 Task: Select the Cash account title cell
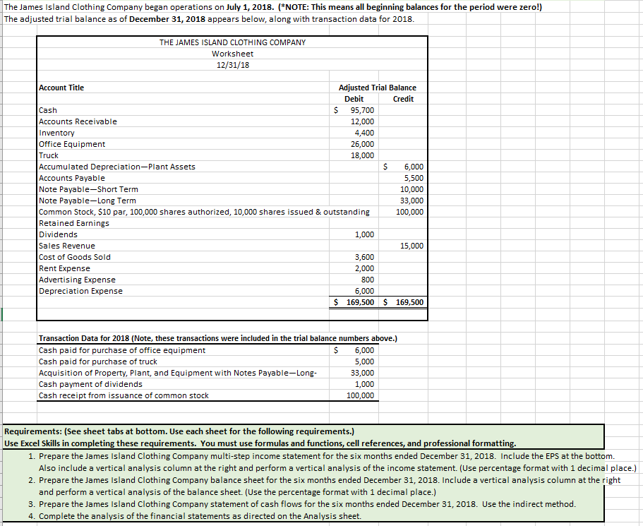pos(48,110)
